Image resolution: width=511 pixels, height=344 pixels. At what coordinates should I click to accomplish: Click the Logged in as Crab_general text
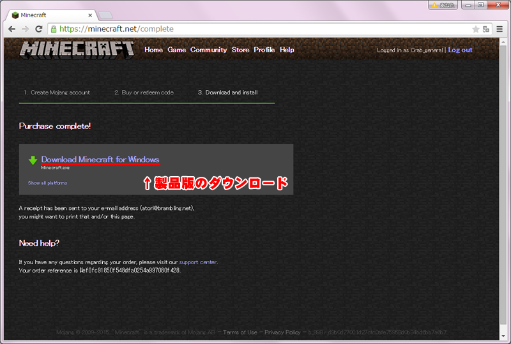tap(410, 50)
